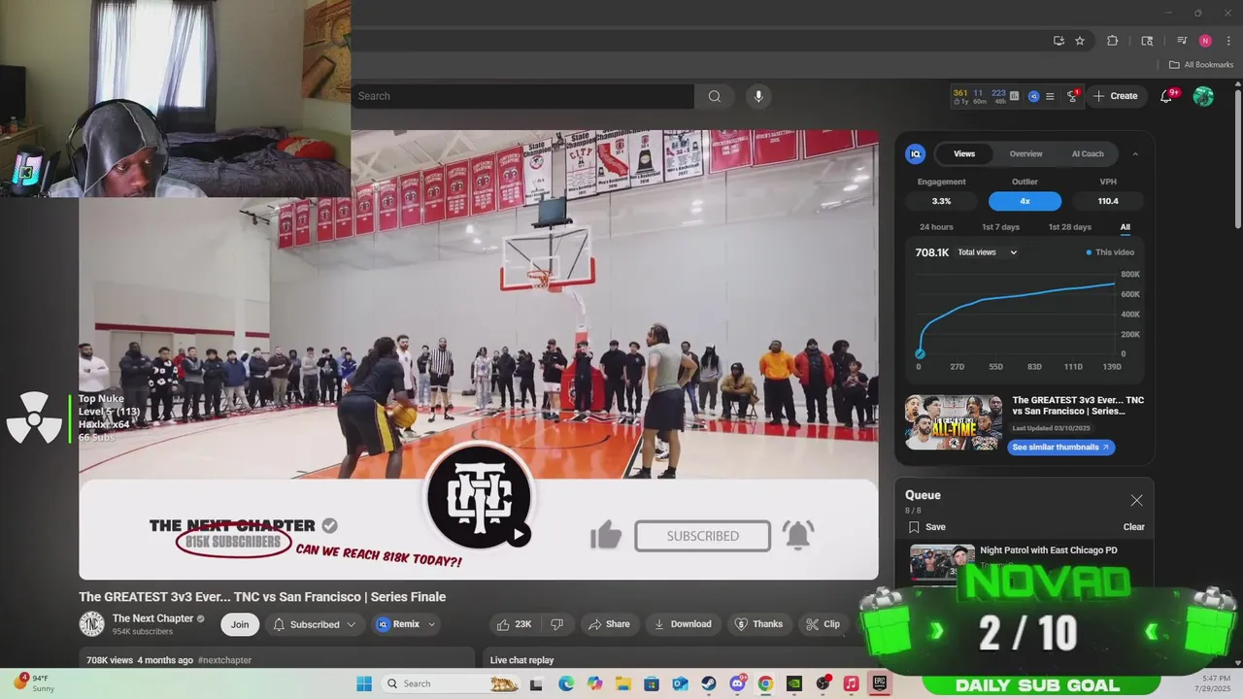Open The Next Chapter channel avatar
Image resolution: width=1243 pixels, height=699 pixels.
tap(91, 624)
